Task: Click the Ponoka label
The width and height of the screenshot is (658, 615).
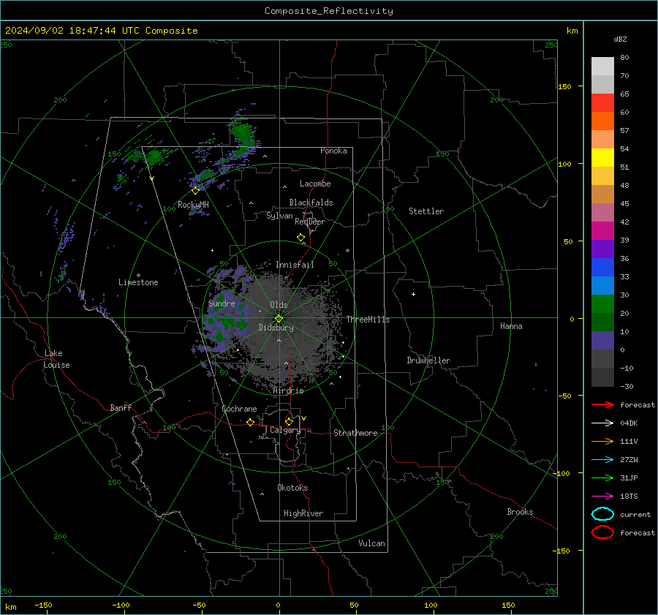Action: point(333,151)
